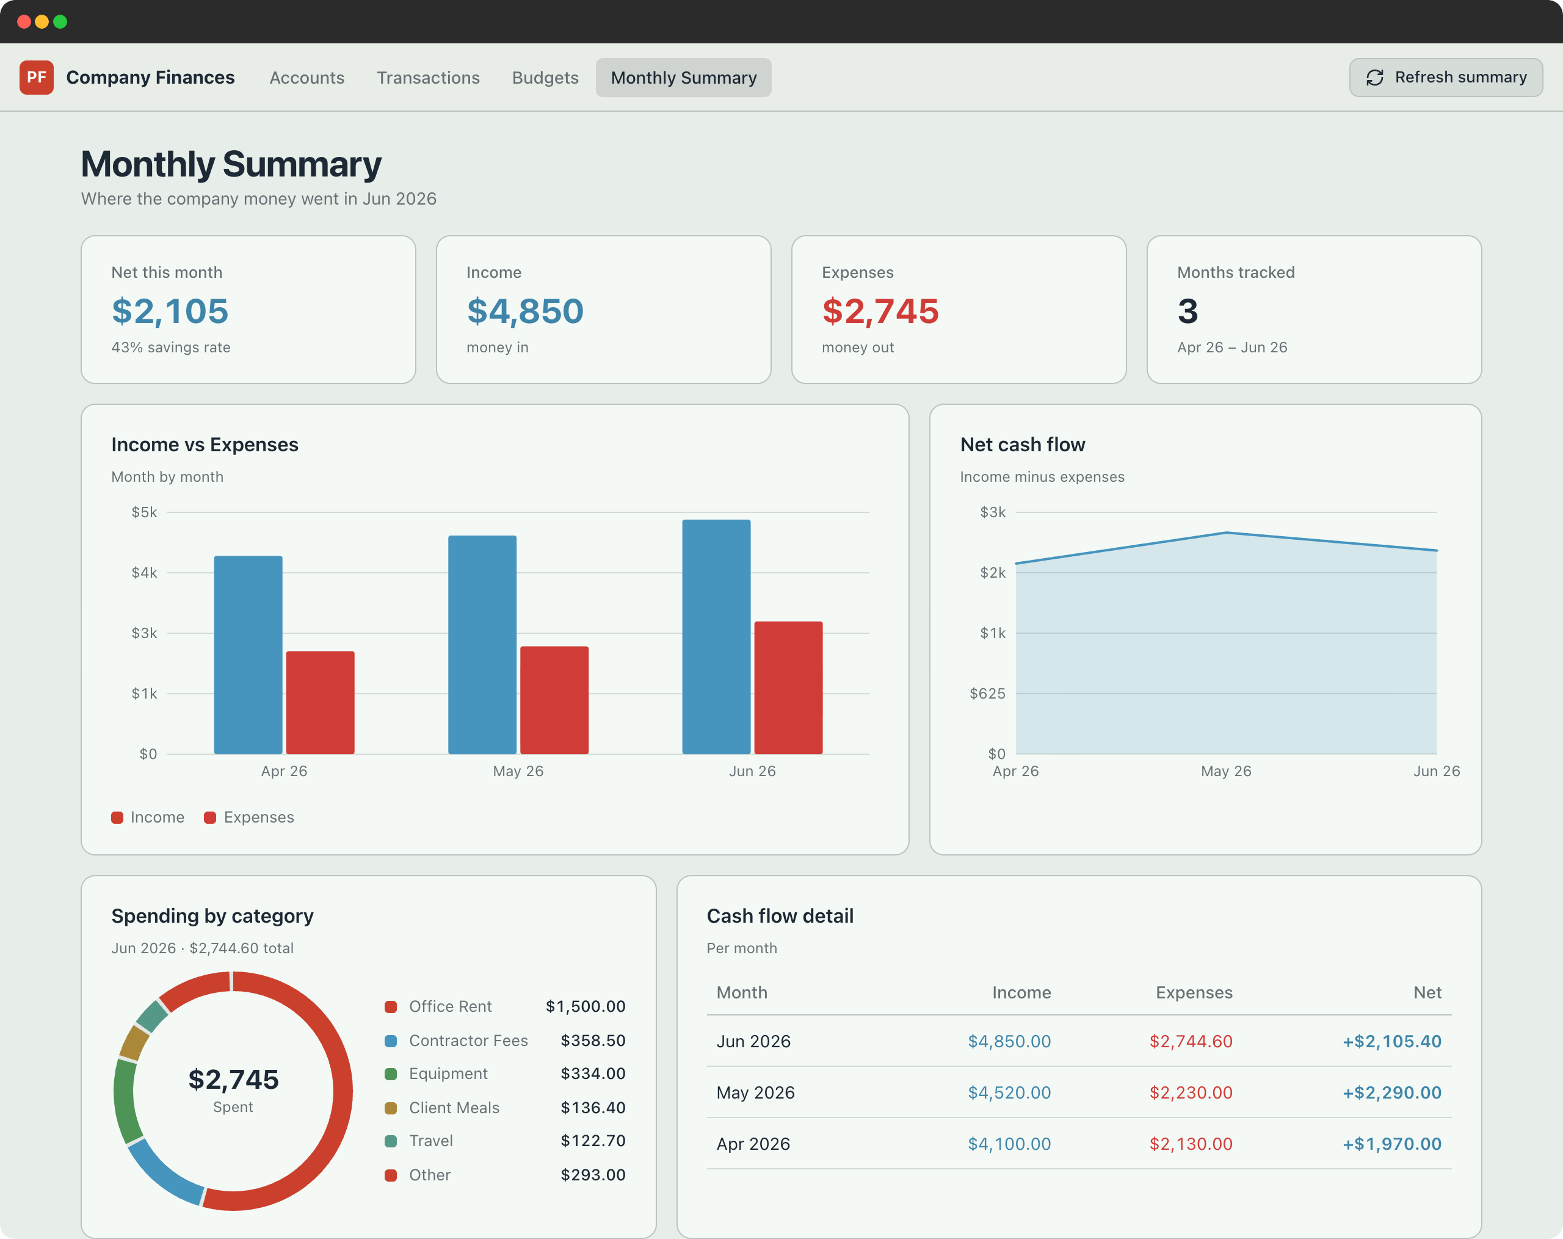Select the Monthly Summary tab
This screenshot has height=1239, width=1563.
point(684,78)
